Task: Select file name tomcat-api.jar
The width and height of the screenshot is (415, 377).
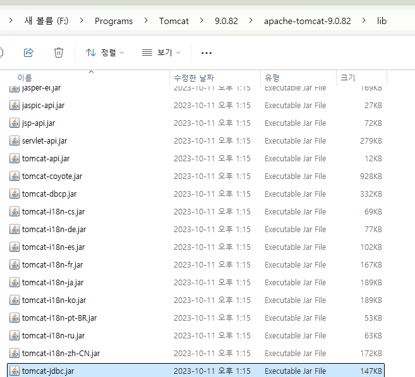Action: click(x=45, y=159)
